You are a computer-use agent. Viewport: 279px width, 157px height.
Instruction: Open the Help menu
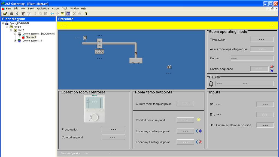tap(83, 8)
